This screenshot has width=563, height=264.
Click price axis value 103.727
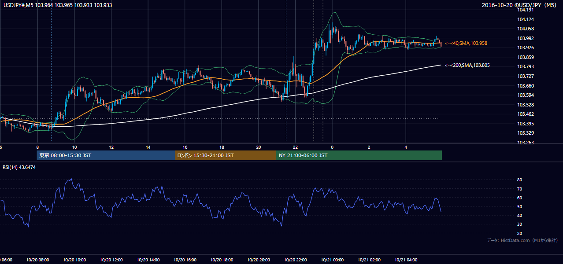tap(526, 76)
